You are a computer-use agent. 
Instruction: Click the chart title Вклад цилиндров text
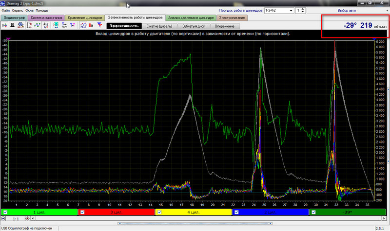point(193,34)
